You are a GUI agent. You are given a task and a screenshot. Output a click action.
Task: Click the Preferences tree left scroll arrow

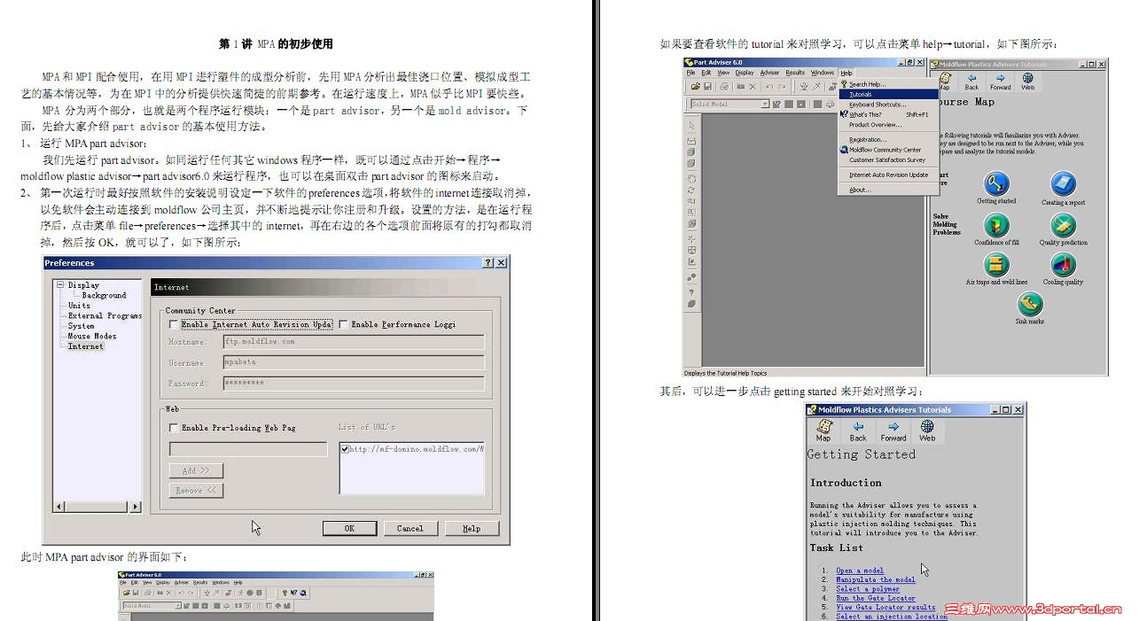pyautogui.click(x=60, y=507)
